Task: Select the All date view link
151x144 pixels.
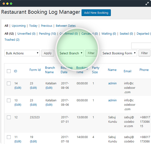Action: pyautogui.click(x=6, y=26)
